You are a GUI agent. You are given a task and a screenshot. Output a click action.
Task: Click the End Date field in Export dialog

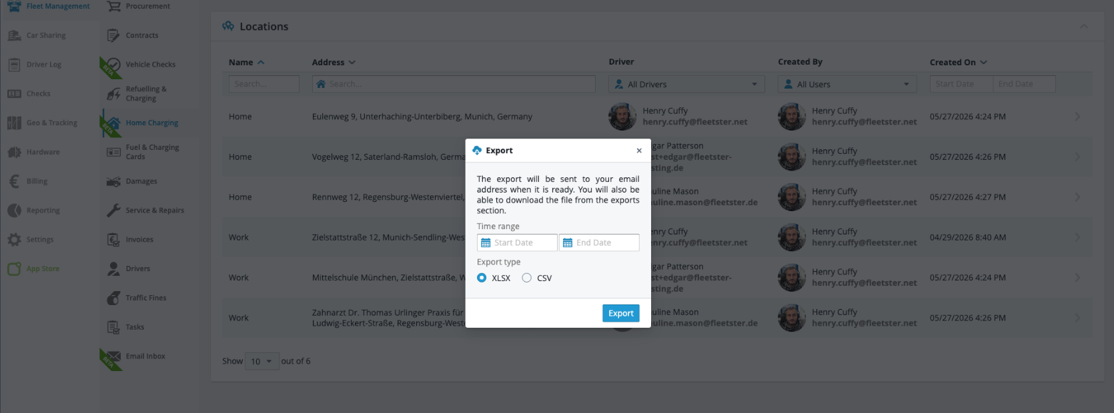click(599, 242)
